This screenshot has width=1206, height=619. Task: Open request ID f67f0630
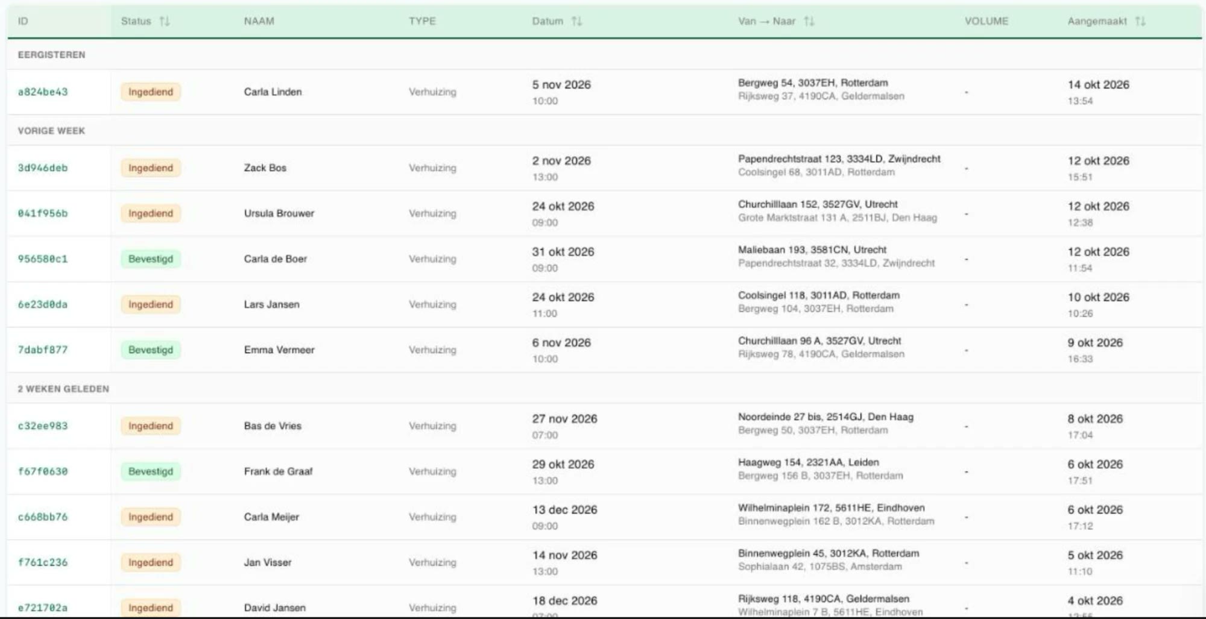pyautogui.click(x=43, y=471)
